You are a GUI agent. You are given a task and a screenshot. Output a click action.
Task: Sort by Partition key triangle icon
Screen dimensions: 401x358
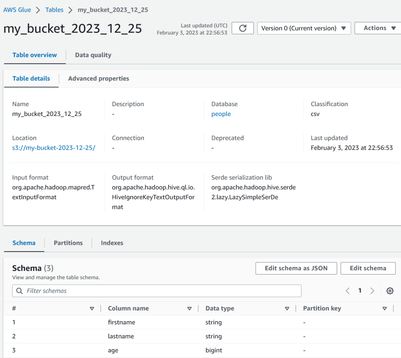tap(385, 309)
